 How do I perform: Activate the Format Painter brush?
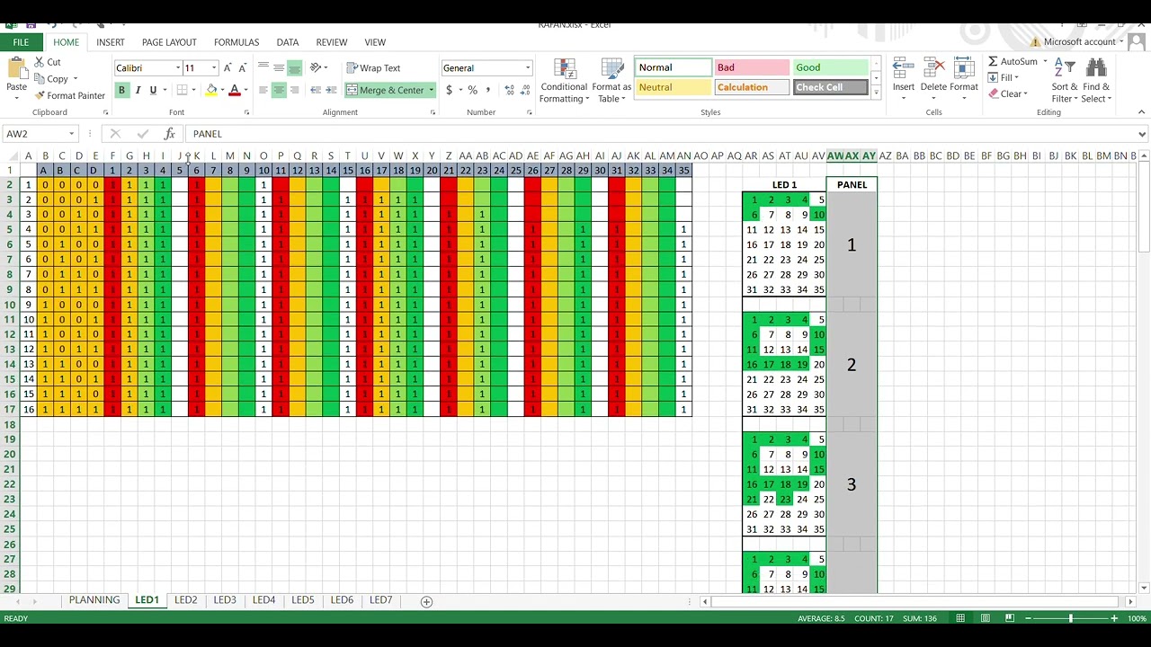coord(70,95)
